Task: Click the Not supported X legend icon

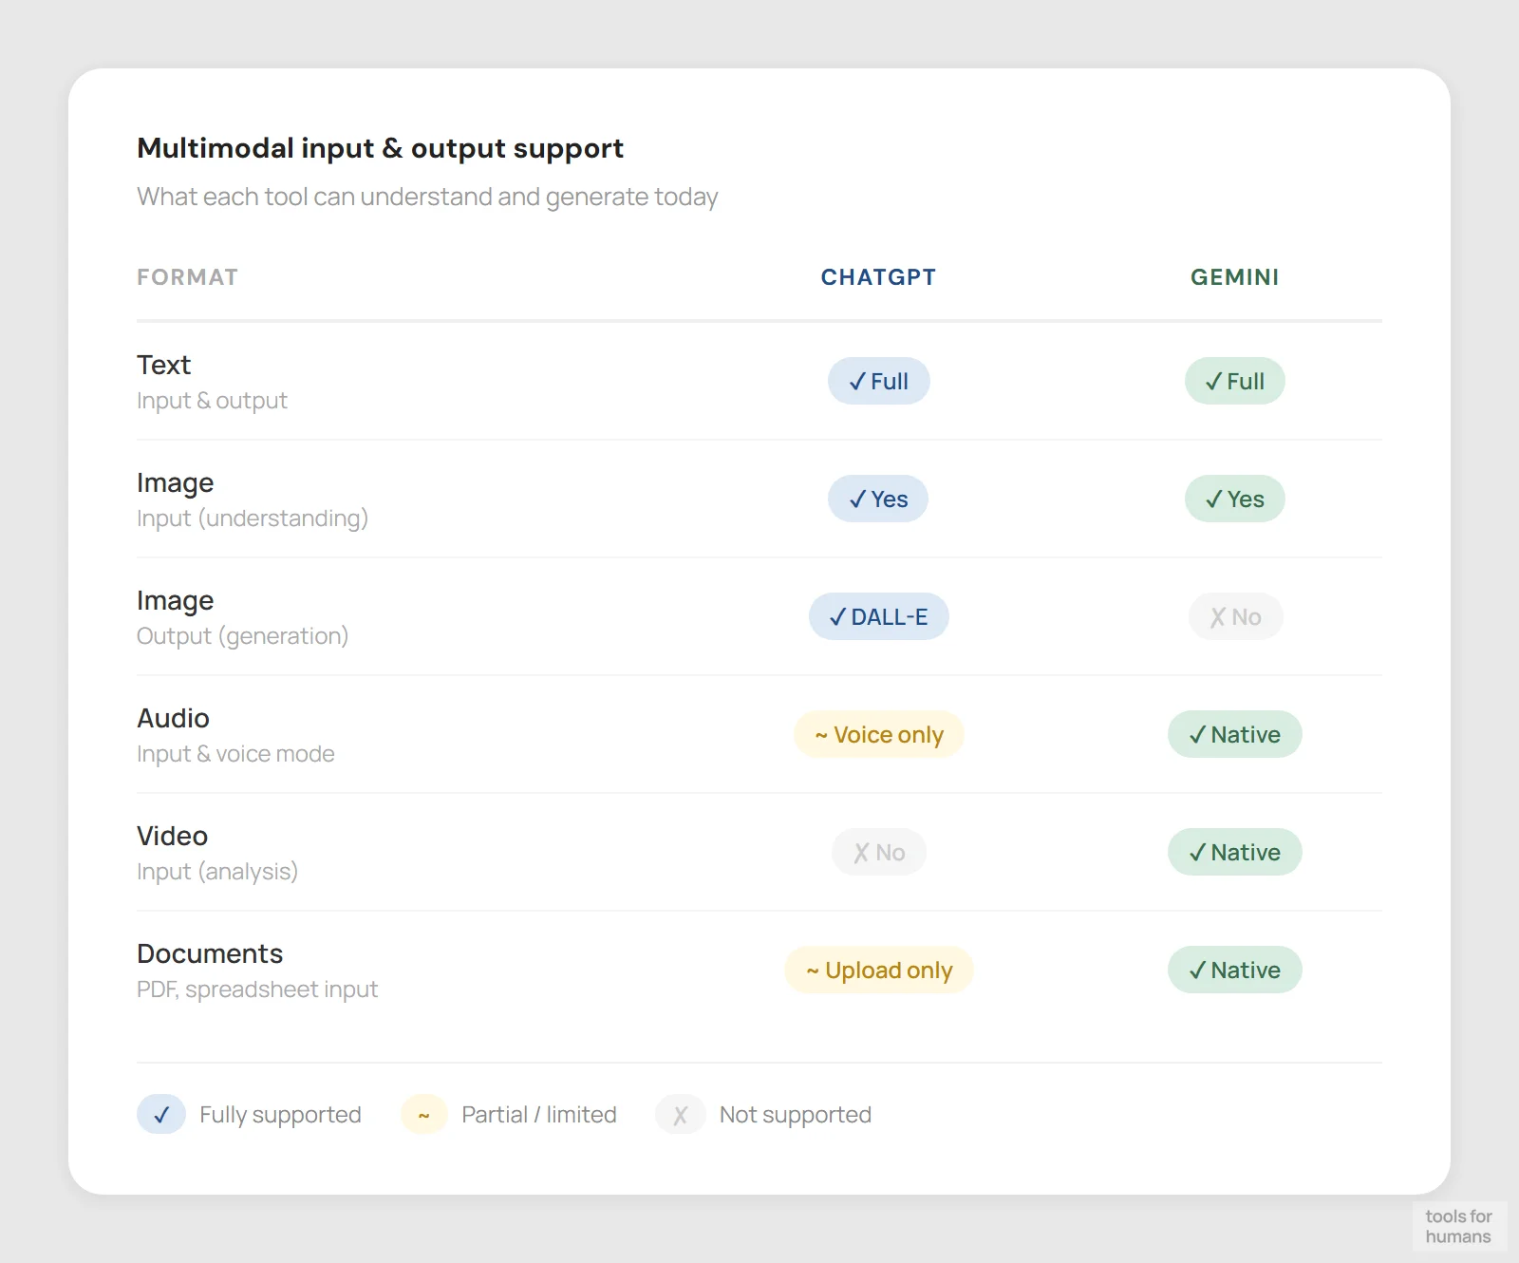Action: click(x=680, y=1115)
